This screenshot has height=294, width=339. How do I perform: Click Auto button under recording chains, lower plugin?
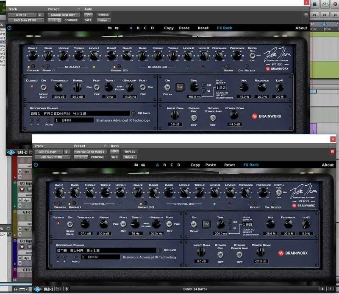point(75,257)
